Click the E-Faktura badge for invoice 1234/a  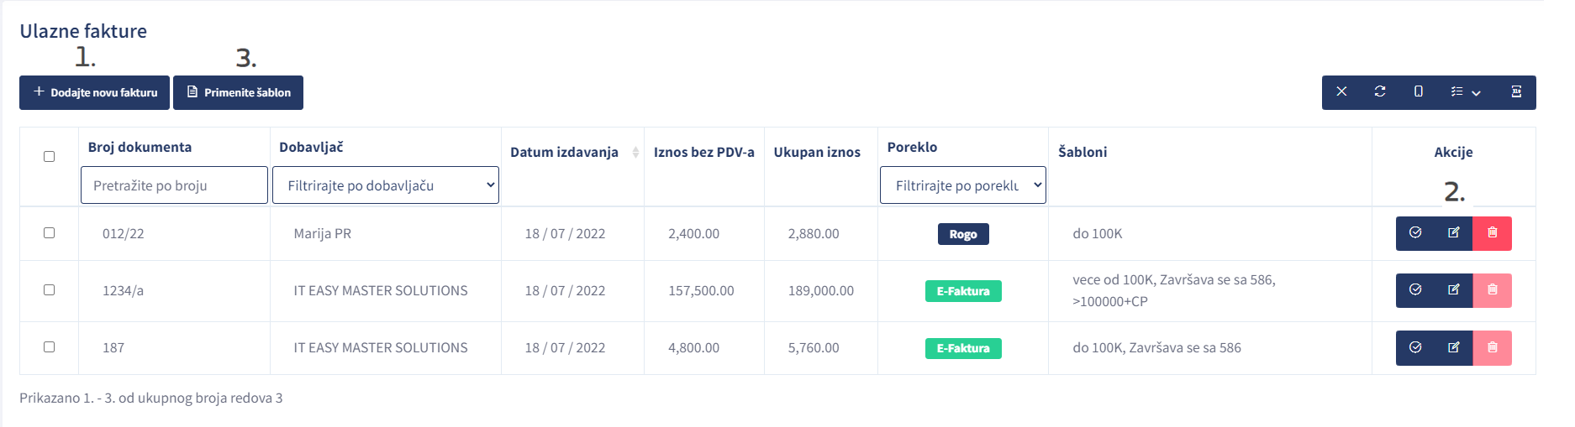point(963,291)
